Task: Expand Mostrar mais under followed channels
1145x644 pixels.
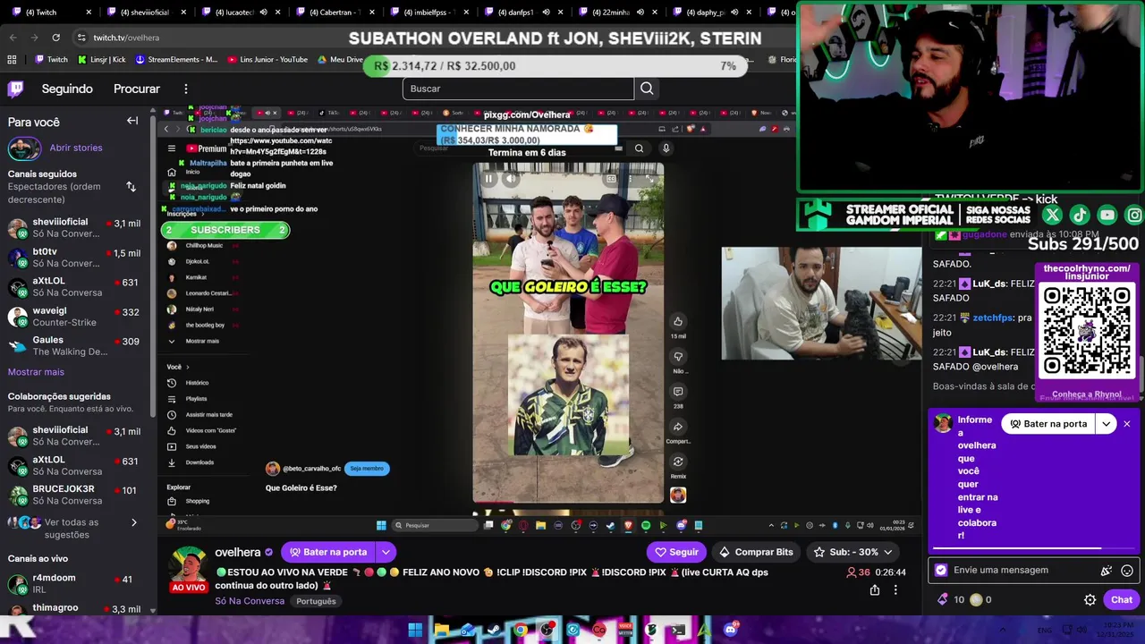Action: (36, 372)
